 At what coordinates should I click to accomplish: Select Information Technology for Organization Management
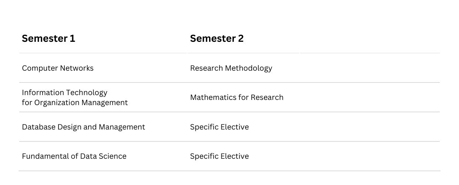pyautogui.click(x=75, y=97)
